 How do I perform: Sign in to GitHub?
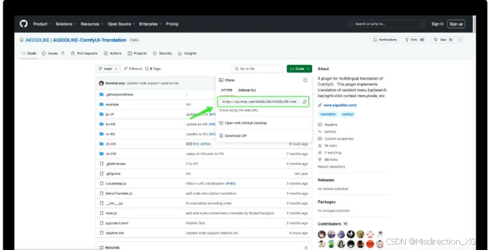tap(437, 24)
